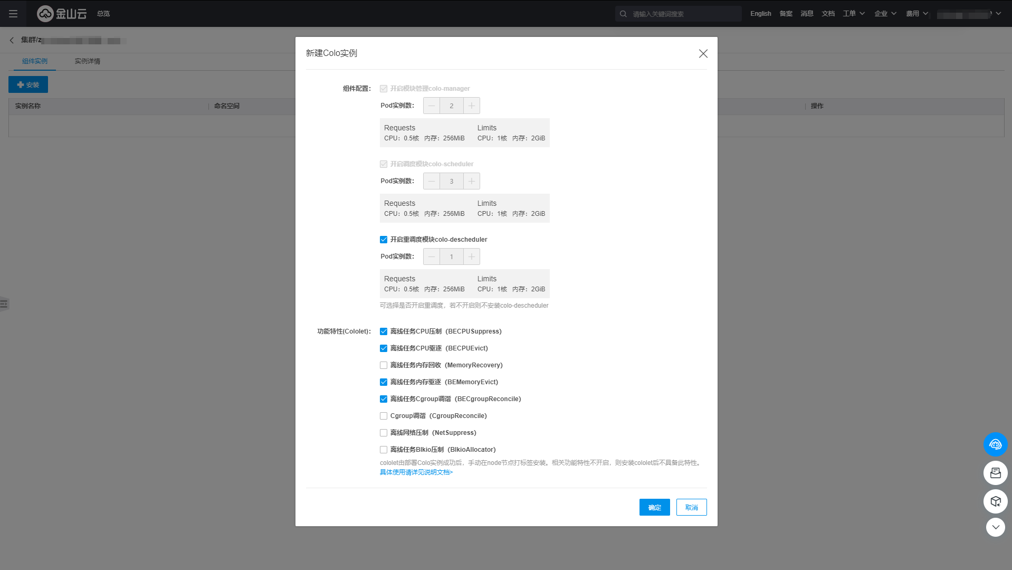Click the 实例名称 column header
The width and height of the screenshot is (1012, 570).
(28, 106)
